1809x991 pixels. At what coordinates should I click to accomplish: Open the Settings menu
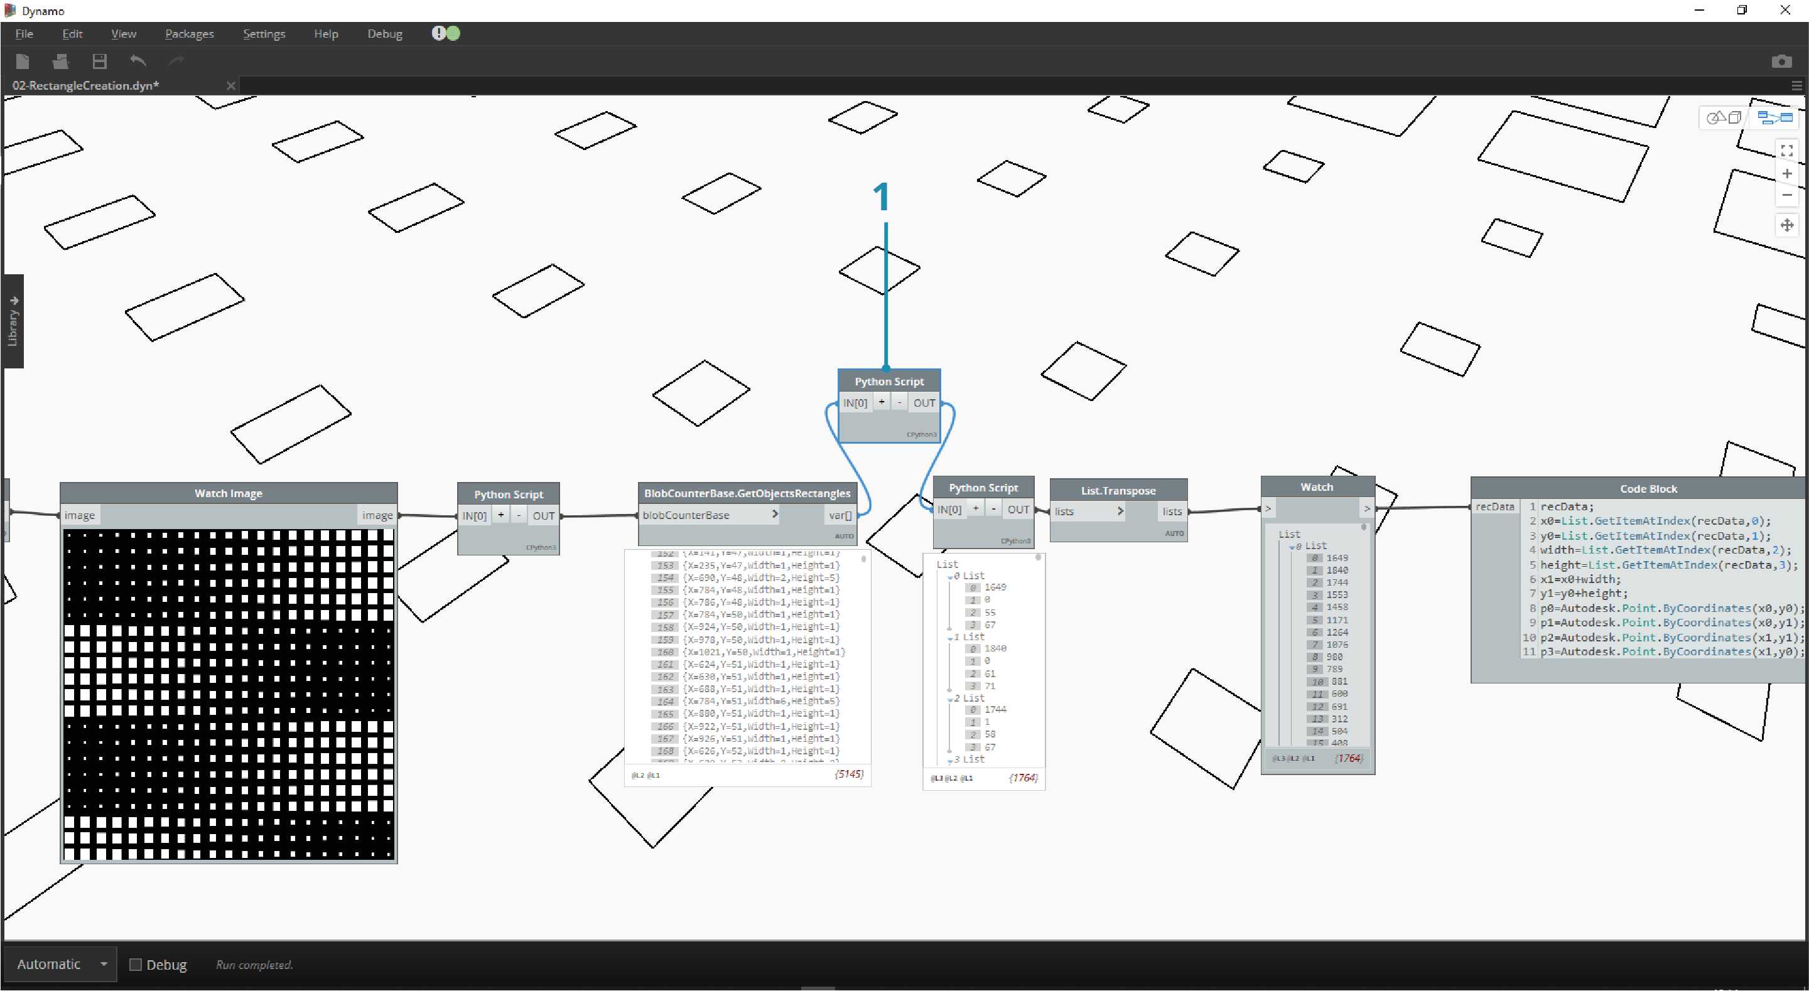[264, 34]
